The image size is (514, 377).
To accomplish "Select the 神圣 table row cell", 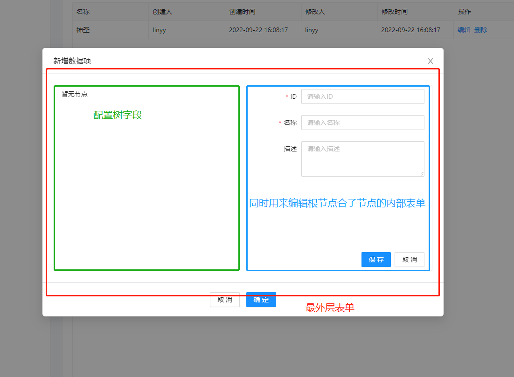I will pos(83,30).
